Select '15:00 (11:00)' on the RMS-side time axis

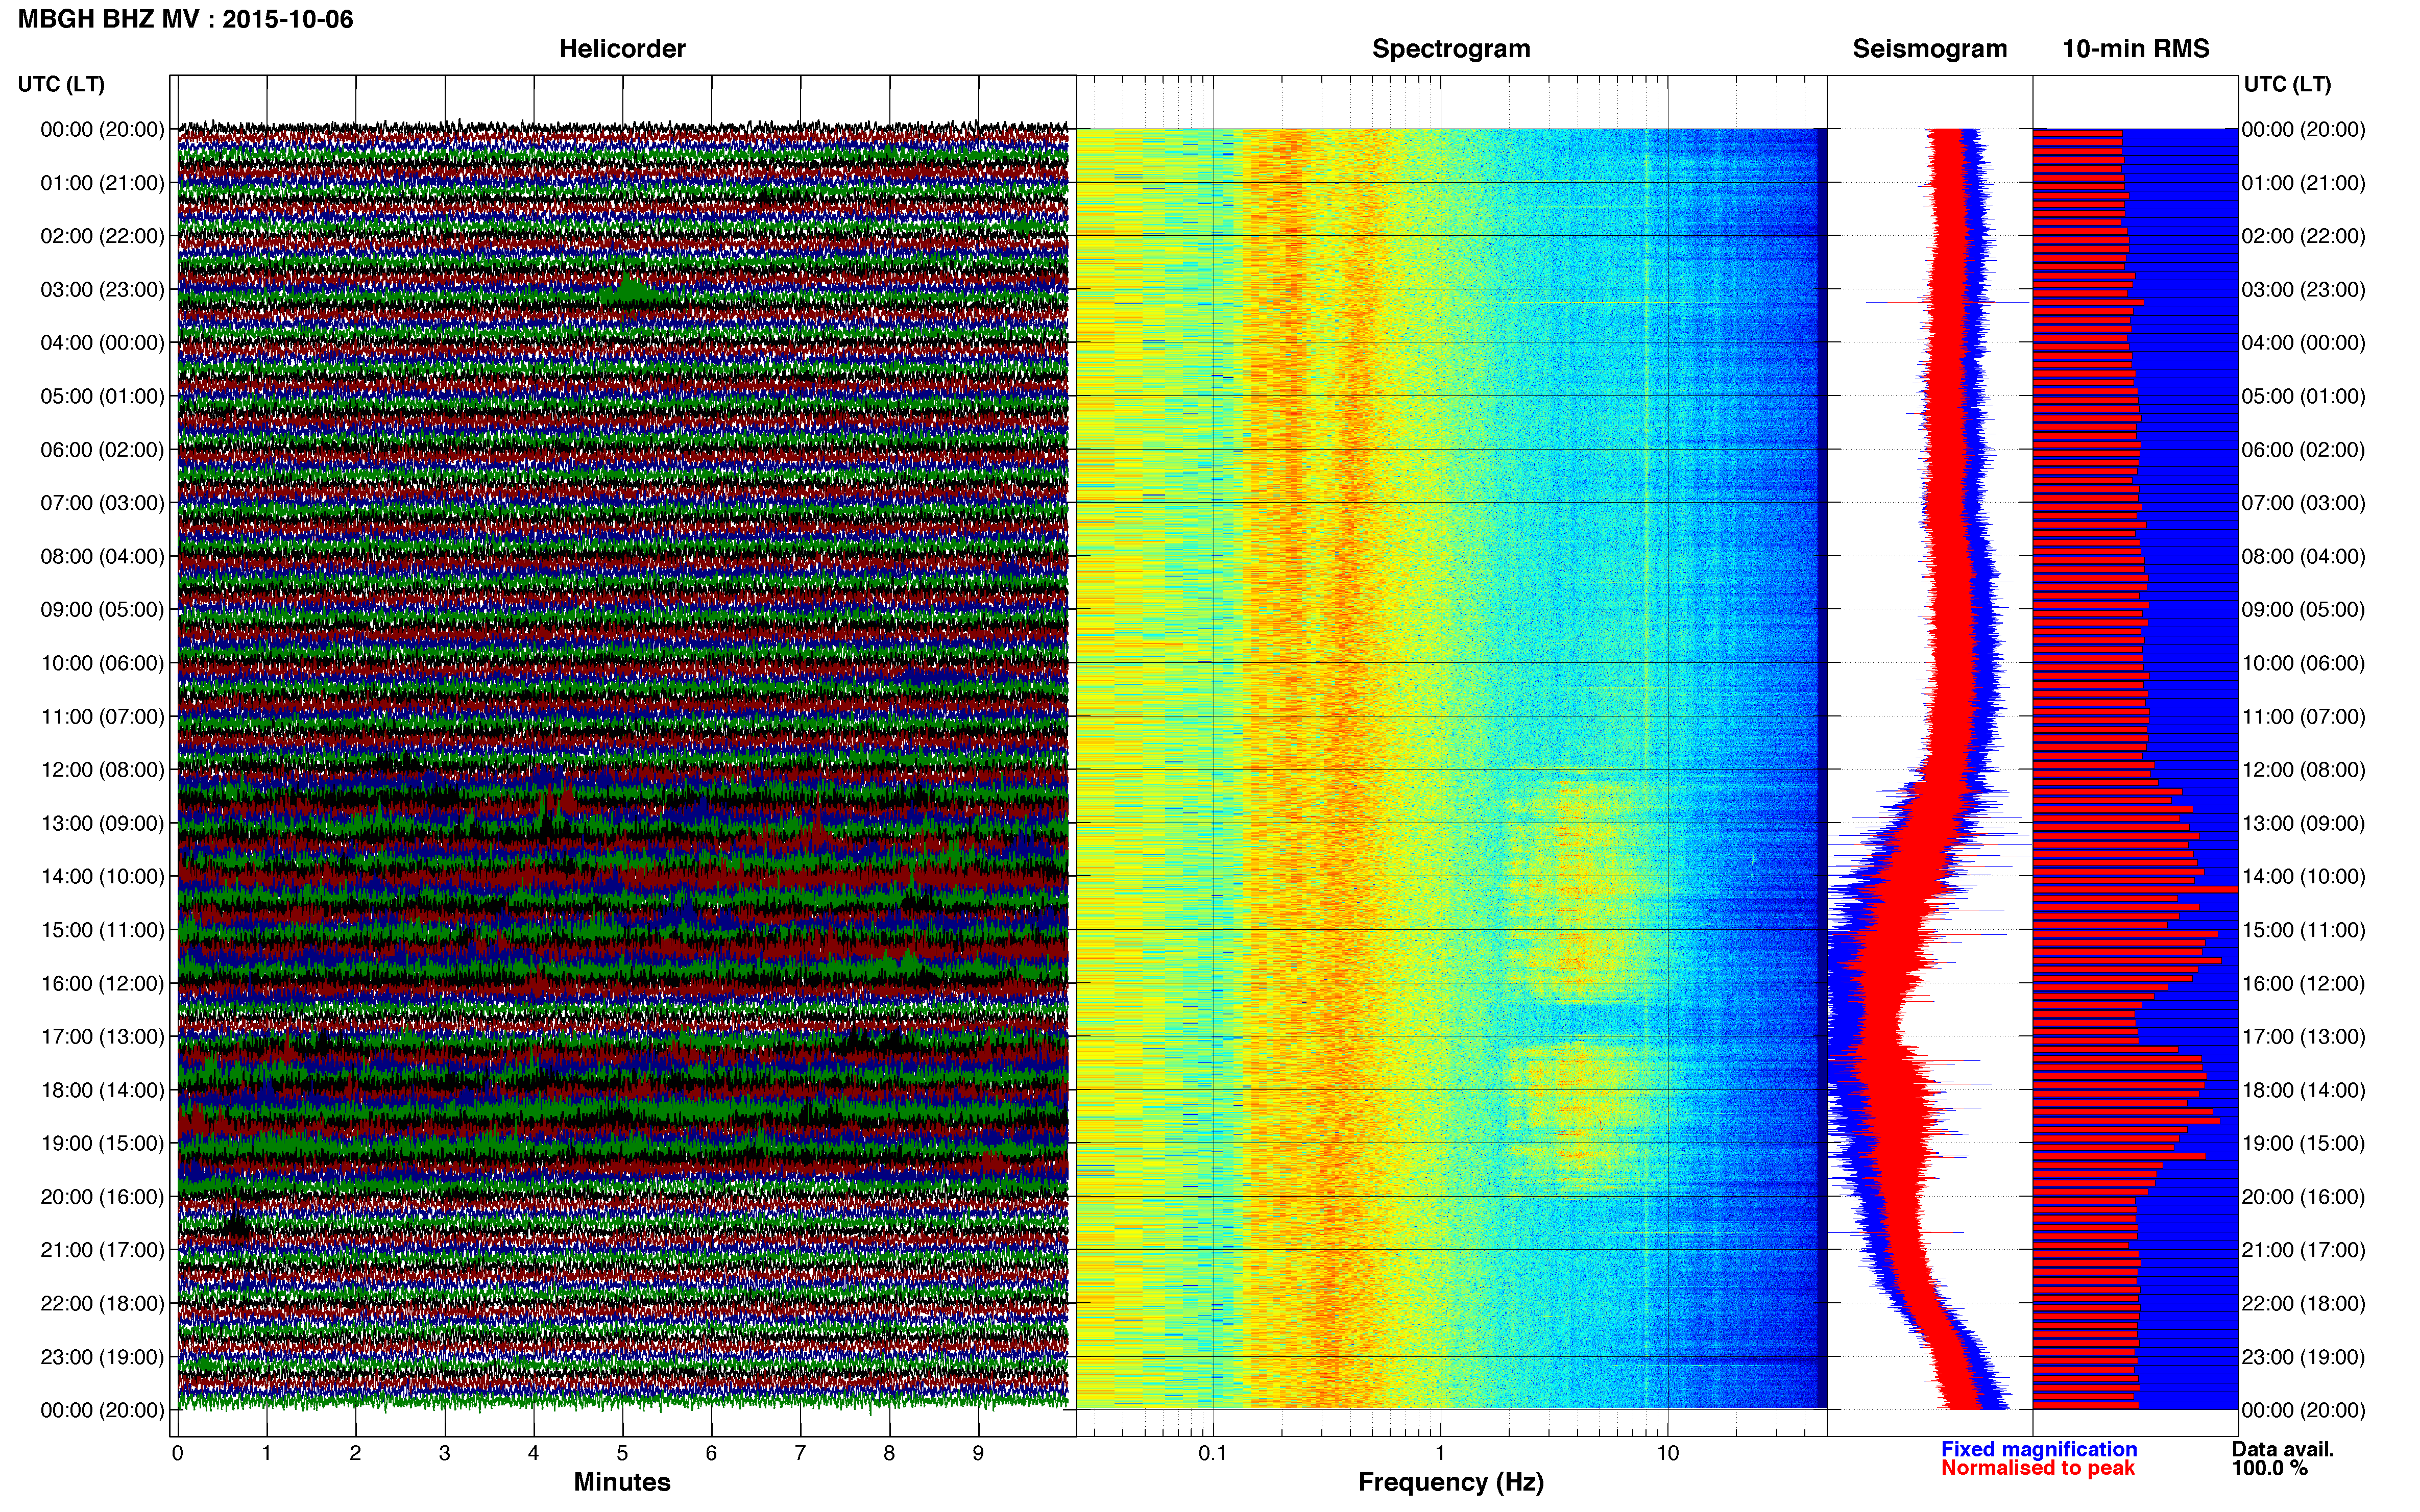tap(2304, 930)
